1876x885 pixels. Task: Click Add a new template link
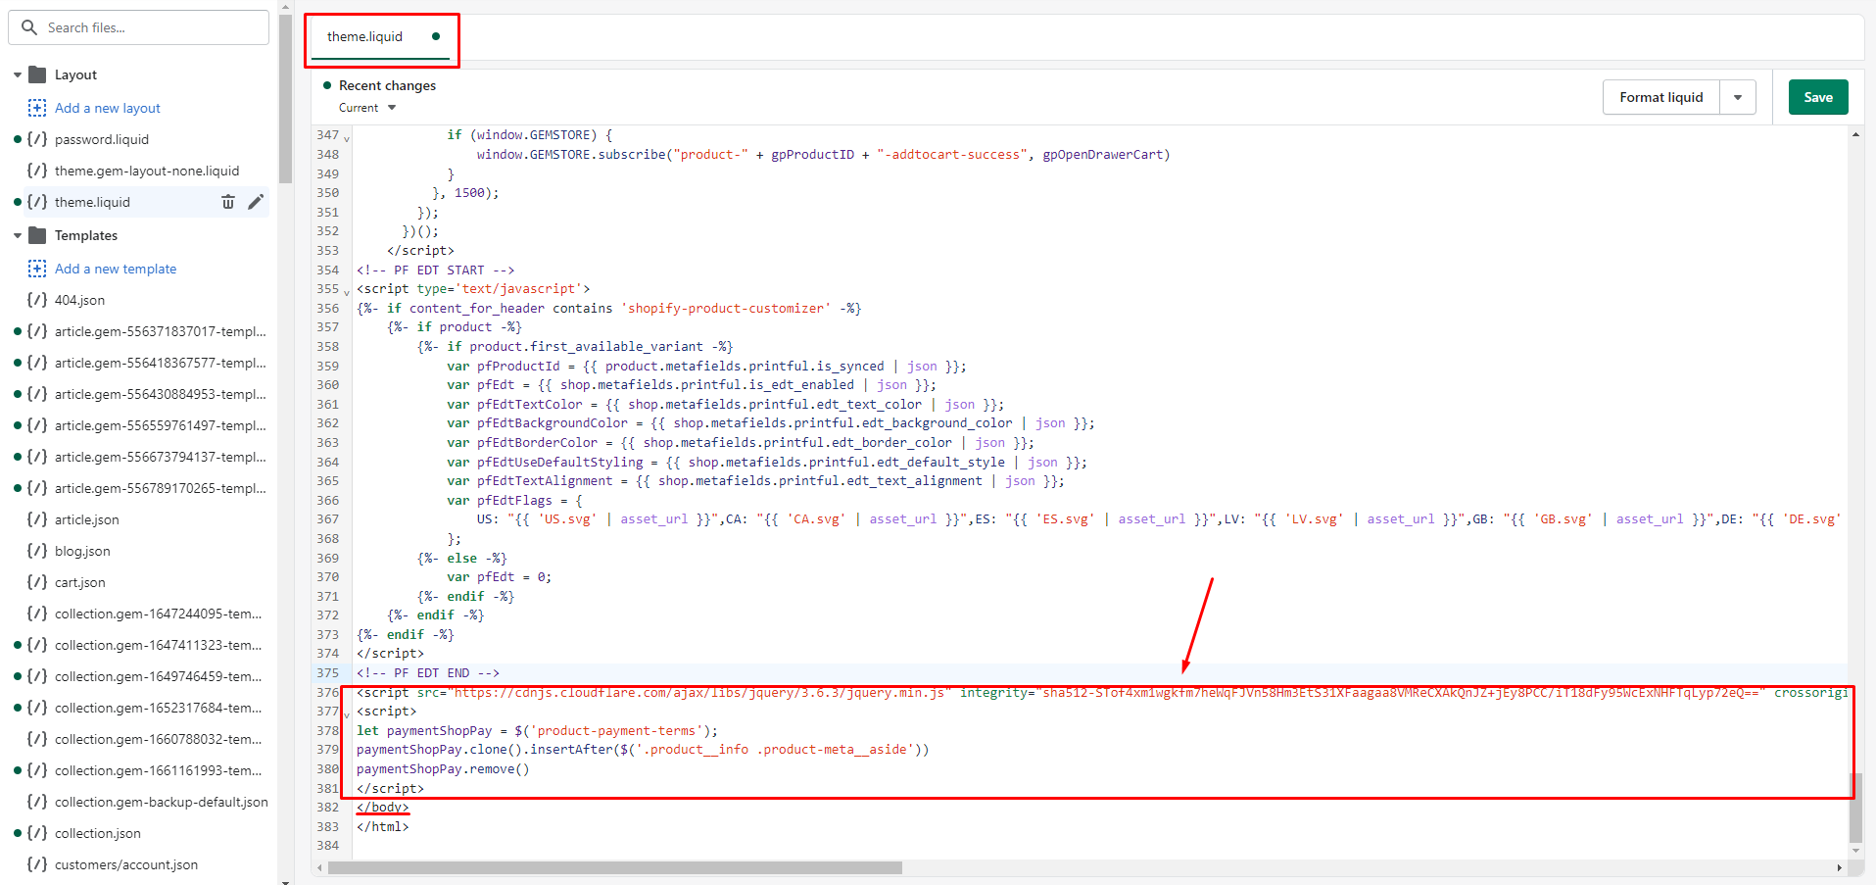click(116, 269)
